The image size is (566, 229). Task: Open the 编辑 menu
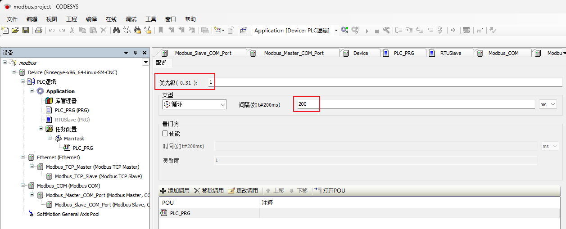click(32, 19)
